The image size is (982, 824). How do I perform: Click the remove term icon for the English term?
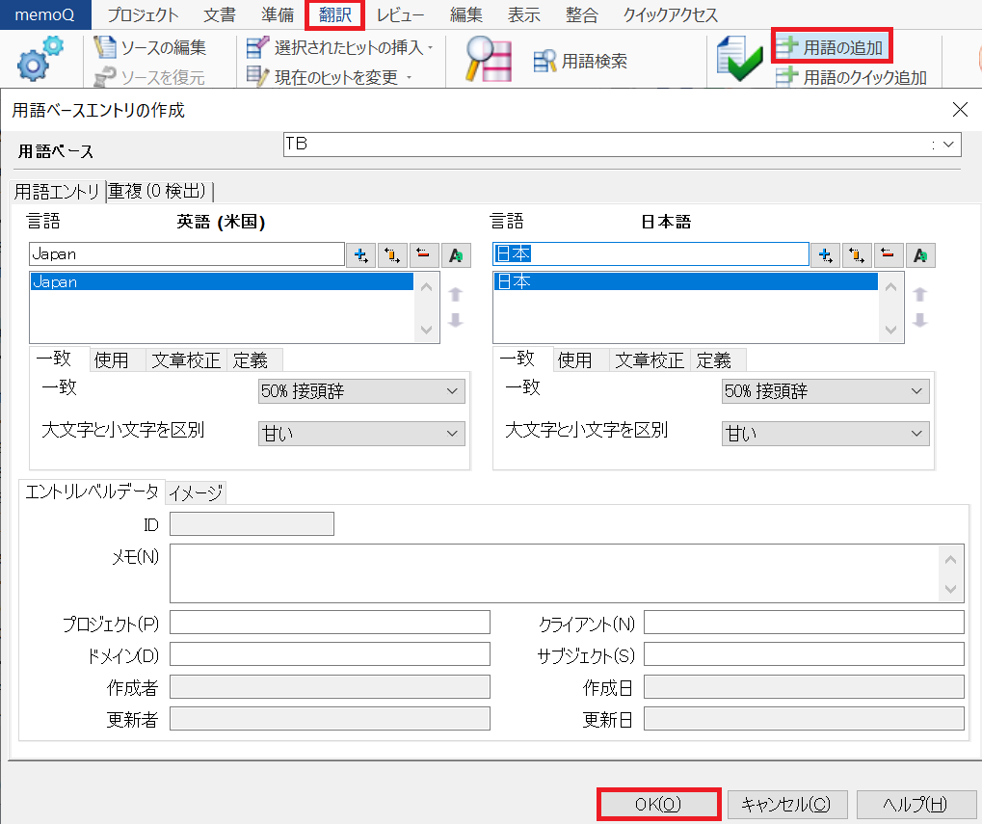click(x=424, y=254)
